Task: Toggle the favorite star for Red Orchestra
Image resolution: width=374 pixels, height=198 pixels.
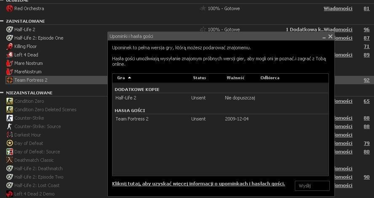Action: tap(203, 8)
